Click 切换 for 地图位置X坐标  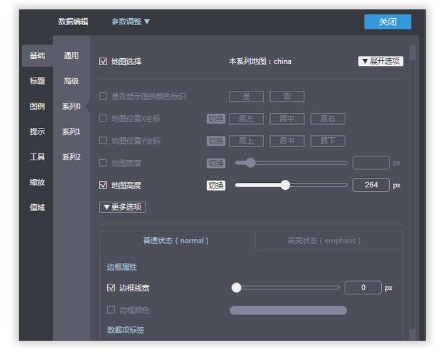(x=216, y=118)
